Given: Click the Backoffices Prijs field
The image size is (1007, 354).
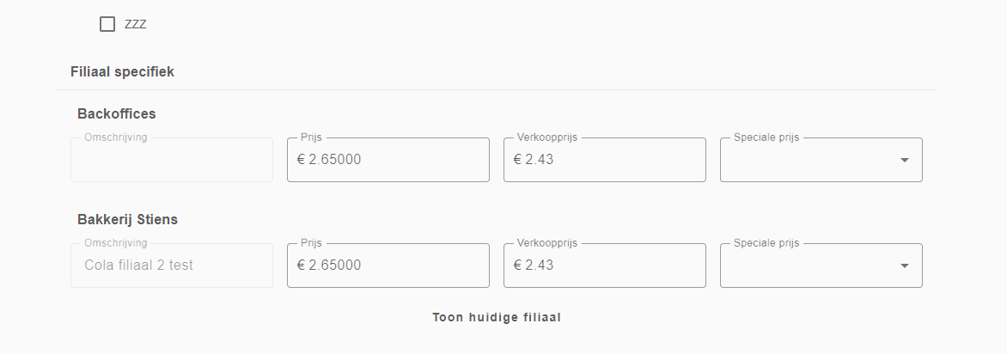Looking at the screenshot, I should coord(388,160).
